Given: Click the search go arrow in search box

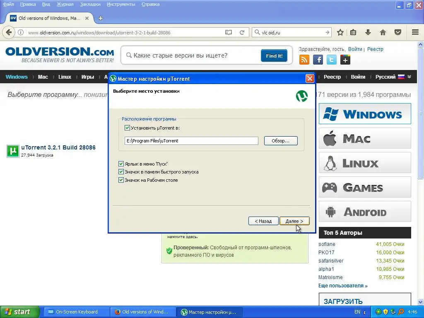Looking at the screenshot, I should [x=327, y=32].
